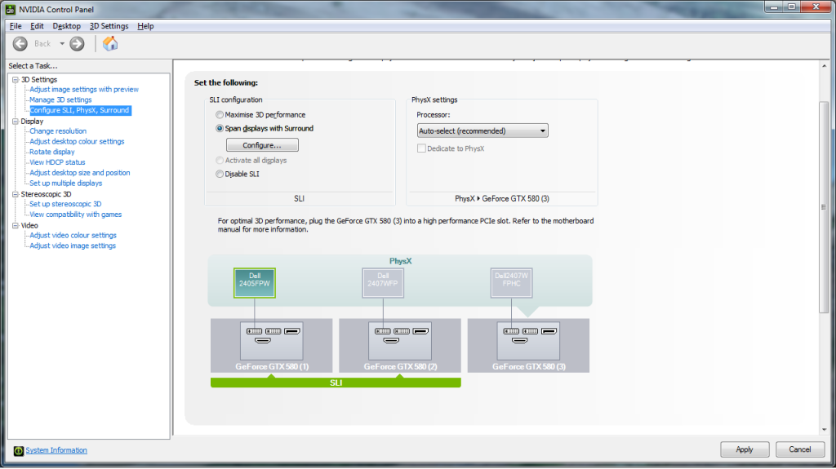Open Rotate display
The image size is (836, 469).
(x=51, y=152)
